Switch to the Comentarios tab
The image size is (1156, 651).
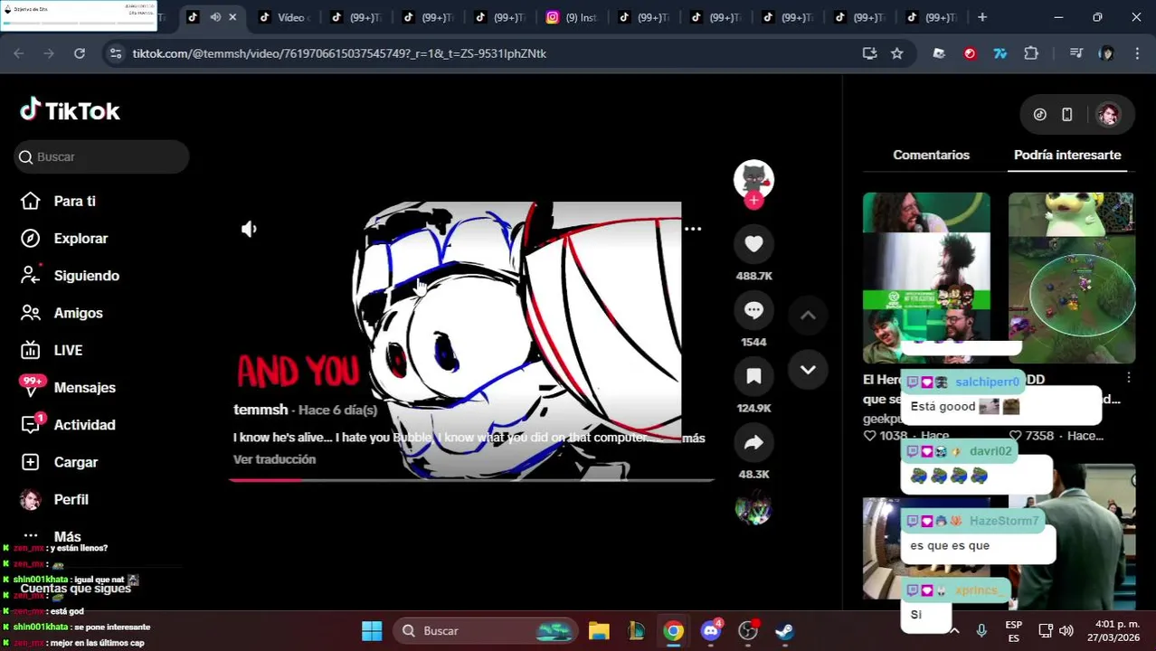point(931,155)
